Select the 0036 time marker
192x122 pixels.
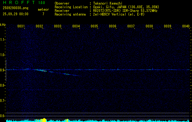pyautogui.click(x=113, y=27)
